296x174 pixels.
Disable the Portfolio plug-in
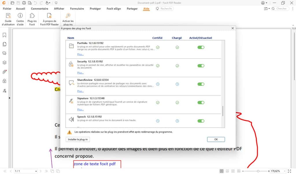coord(201,47)
